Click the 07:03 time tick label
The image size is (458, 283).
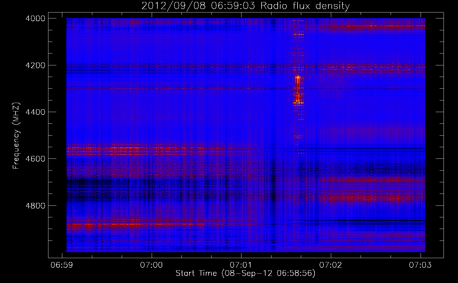click(420, 265)
